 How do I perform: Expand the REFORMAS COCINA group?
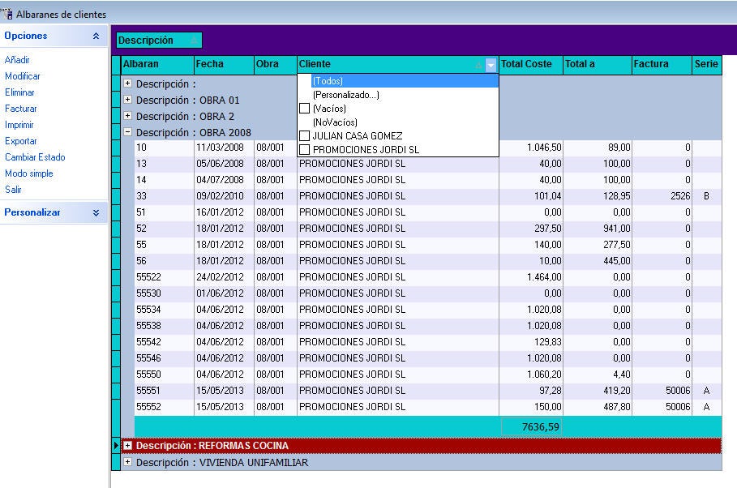tap(127, 445)
